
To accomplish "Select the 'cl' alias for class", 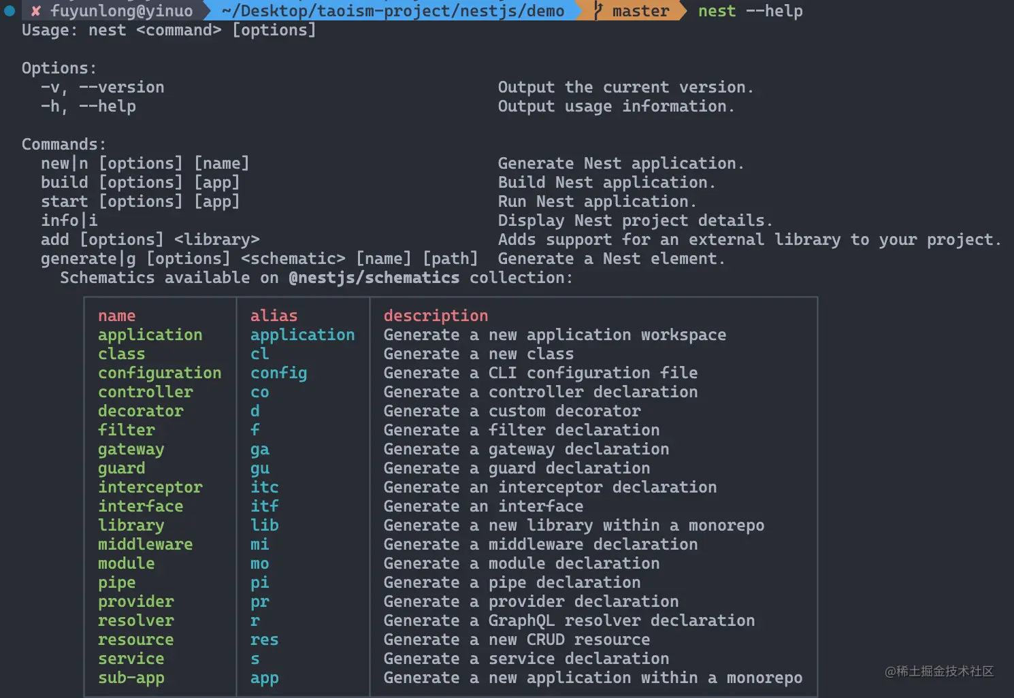I will coord(259,354).
